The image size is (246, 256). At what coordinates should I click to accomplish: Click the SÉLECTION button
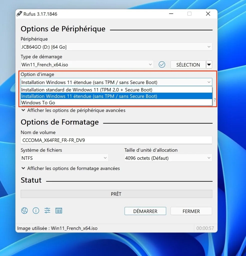click(188, 65)
